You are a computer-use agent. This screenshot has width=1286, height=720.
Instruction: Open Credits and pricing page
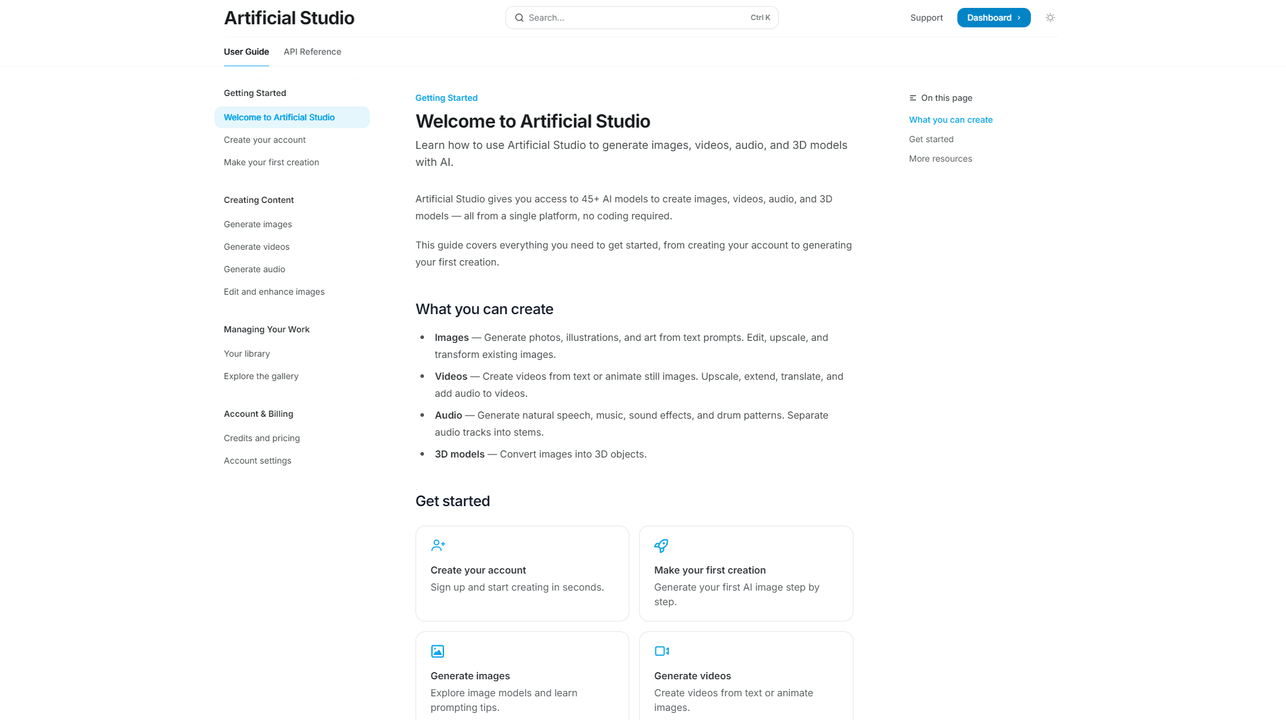point(261,438)
